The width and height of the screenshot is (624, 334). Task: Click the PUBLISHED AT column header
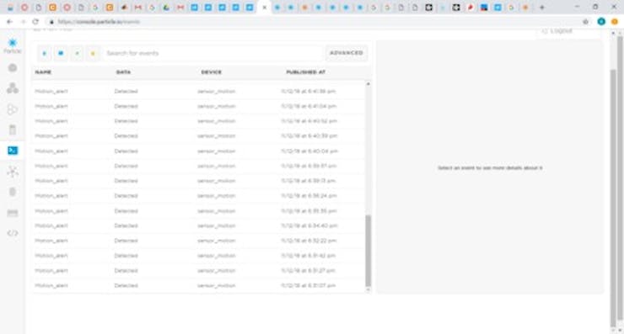[x=305, y=72]
